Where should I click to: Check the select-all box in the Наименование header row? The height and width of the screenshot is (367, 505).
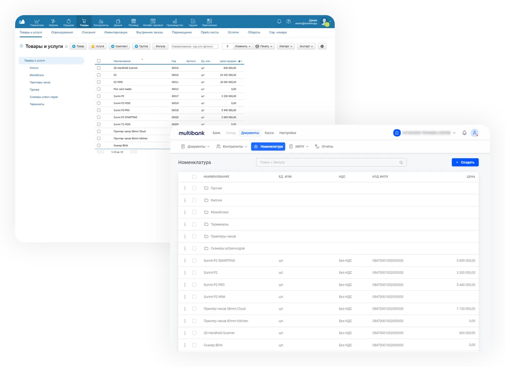click(98, 61)
